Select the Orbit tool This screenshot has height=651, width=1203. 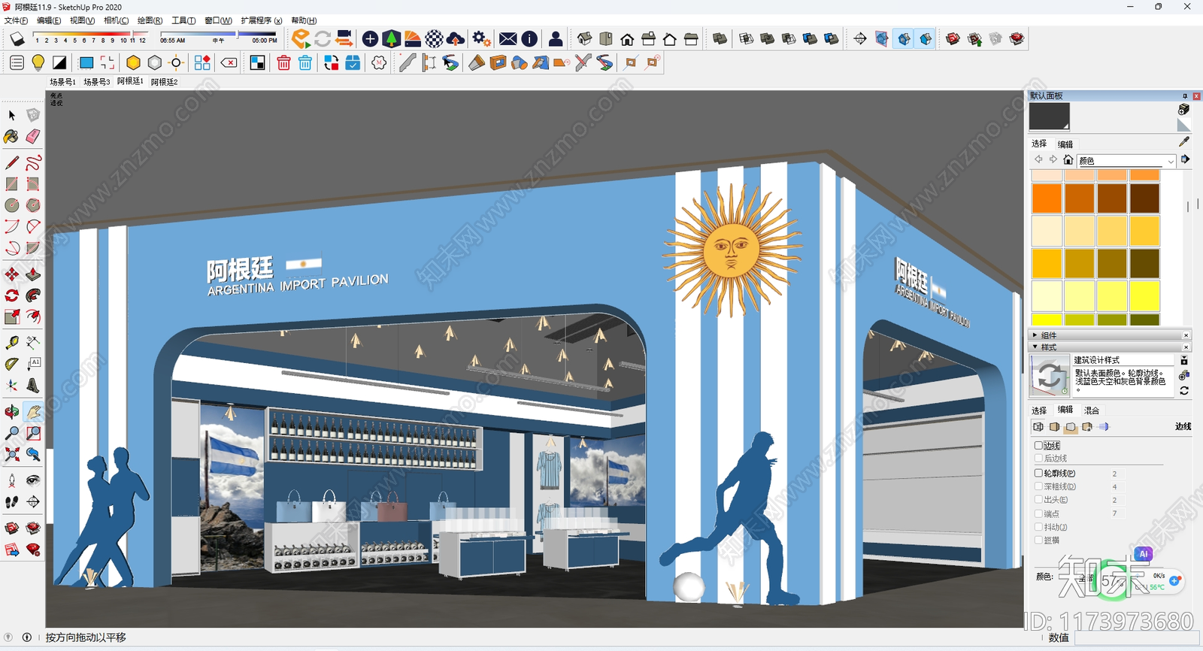pyautogui.click(x=11, y=411)
